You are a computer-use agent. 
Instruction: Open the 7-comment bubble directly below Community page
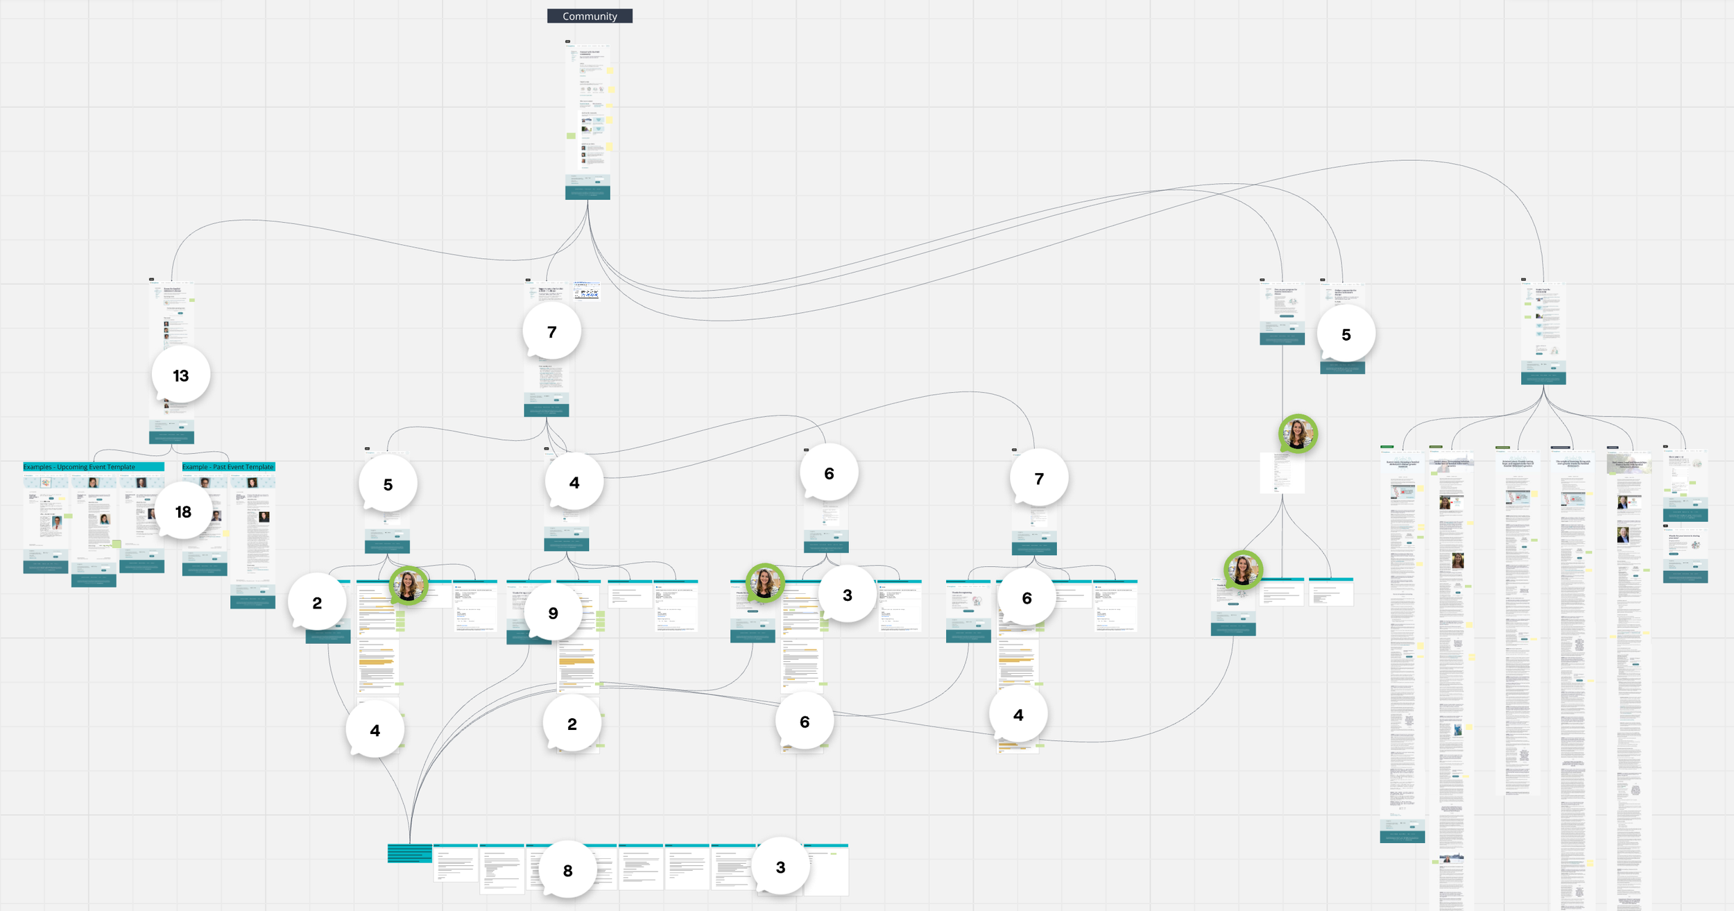click(551, 332)
